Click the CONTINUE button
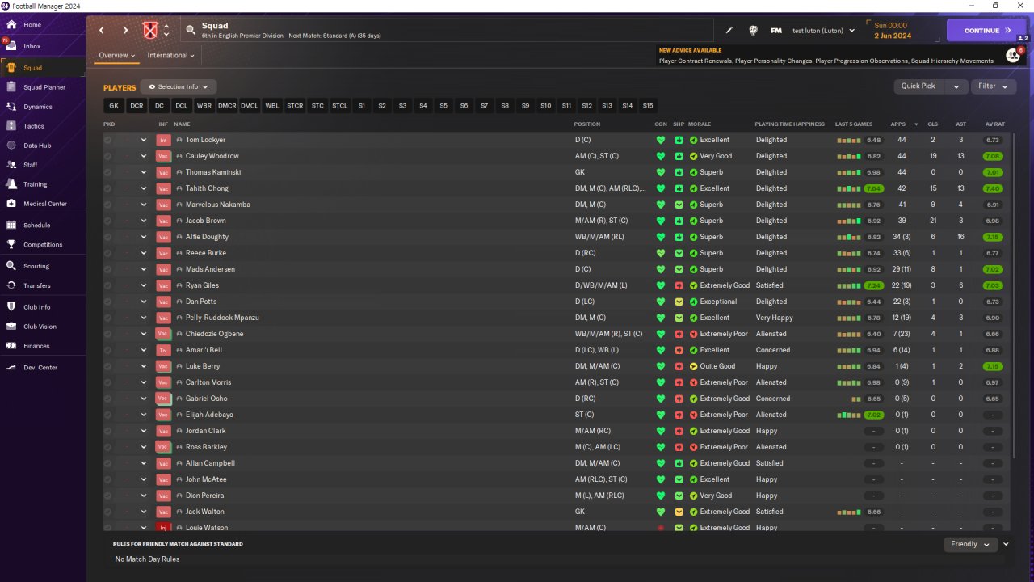Screen dimensions: 1034x582 [986, 30]
